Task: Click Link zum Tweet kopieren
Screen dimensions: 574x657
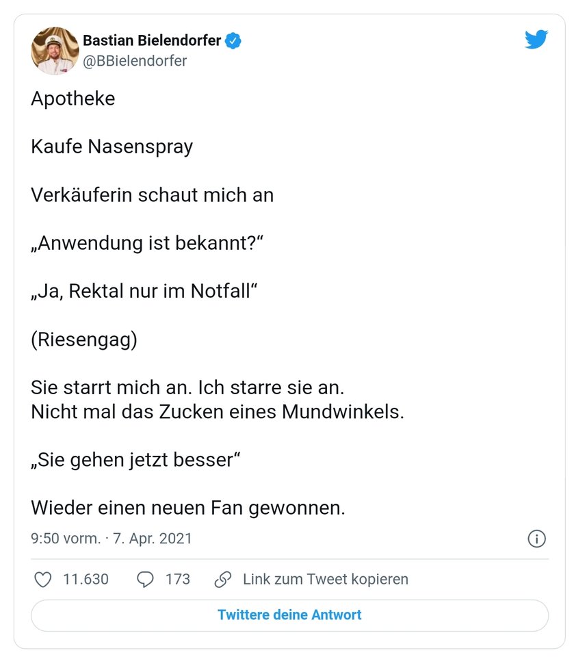Action: tap(326, 580)
